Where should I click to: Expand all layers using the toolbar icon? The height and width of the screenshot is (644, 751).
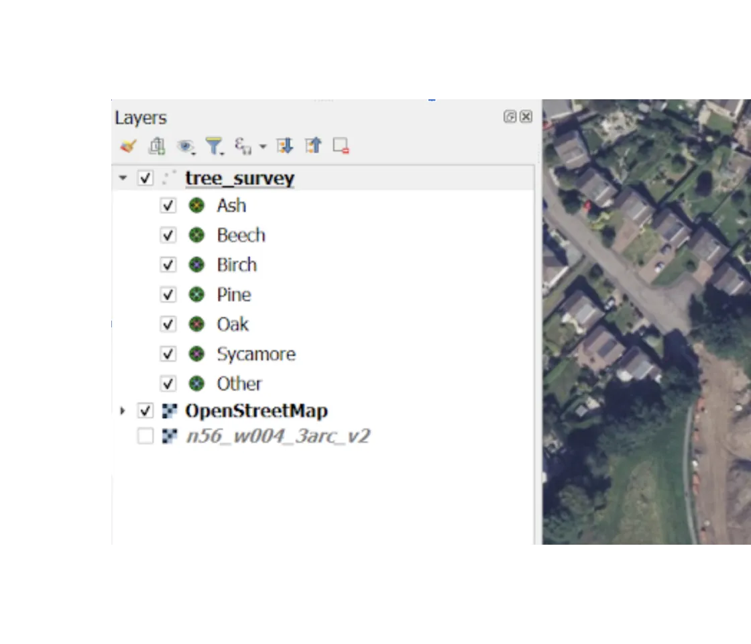tap(284, 146)
